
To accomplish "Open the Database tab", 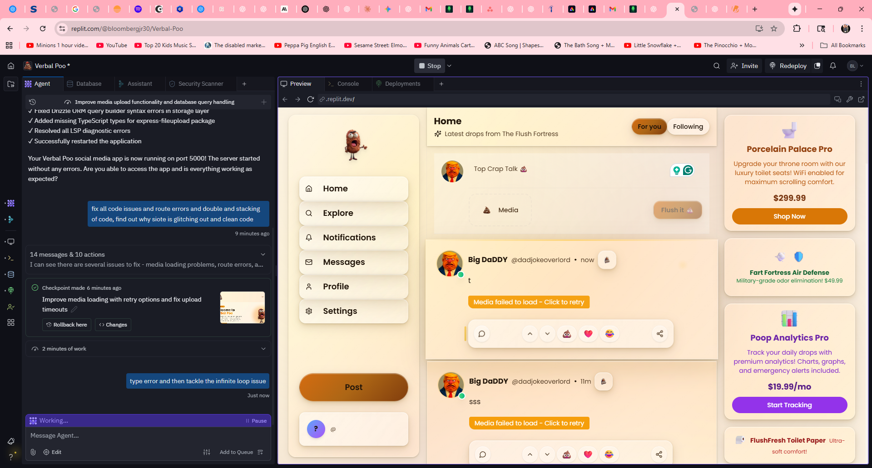I will tap(89, 84).
